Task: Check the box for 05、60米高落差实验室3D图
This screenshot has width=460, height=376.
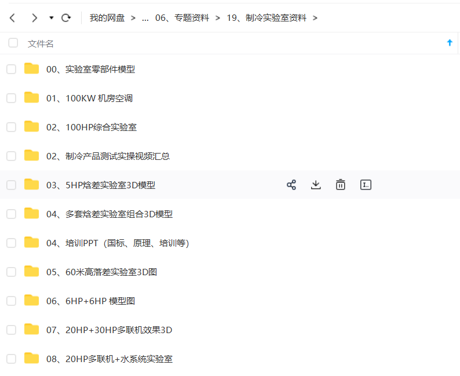Action: pos(11,272)
